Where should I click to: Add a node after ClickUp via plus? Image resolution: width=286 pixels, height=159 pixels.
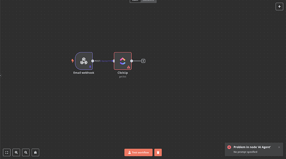click(143, 61)
